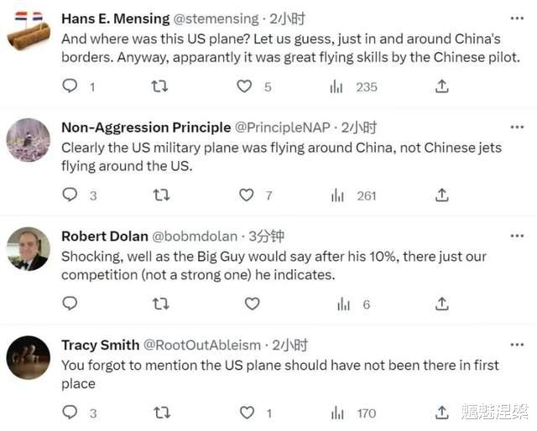The height and width of the screenshot is (431, 537).
Task: Retweet Hans E. Mensing's tweet
Action: (159, 86)
